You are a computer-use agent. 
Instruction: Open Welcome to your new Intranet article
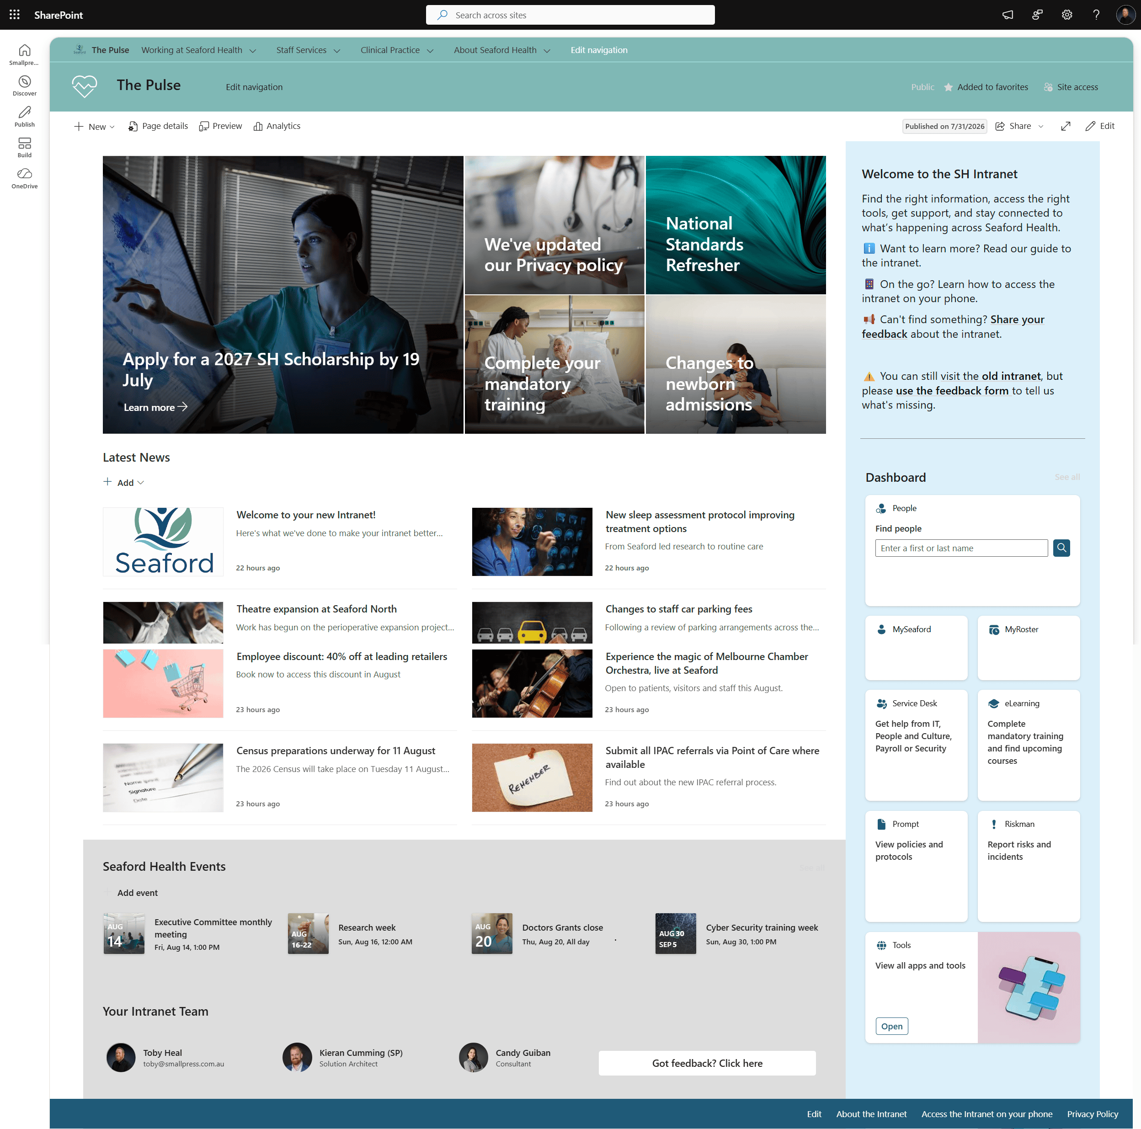point(305,515)
